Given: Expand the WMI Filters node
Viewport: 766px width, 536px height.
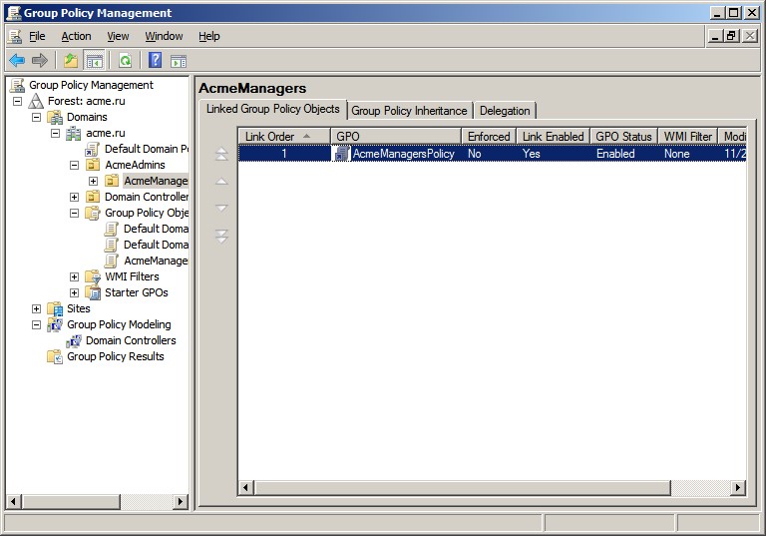Looking at the screenshot, I should (75, 276).
